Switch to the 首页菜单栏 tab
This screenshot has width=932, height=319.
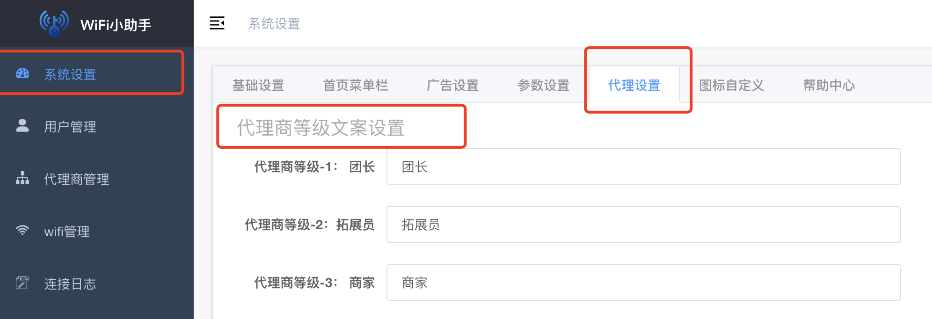coord(356,85)
